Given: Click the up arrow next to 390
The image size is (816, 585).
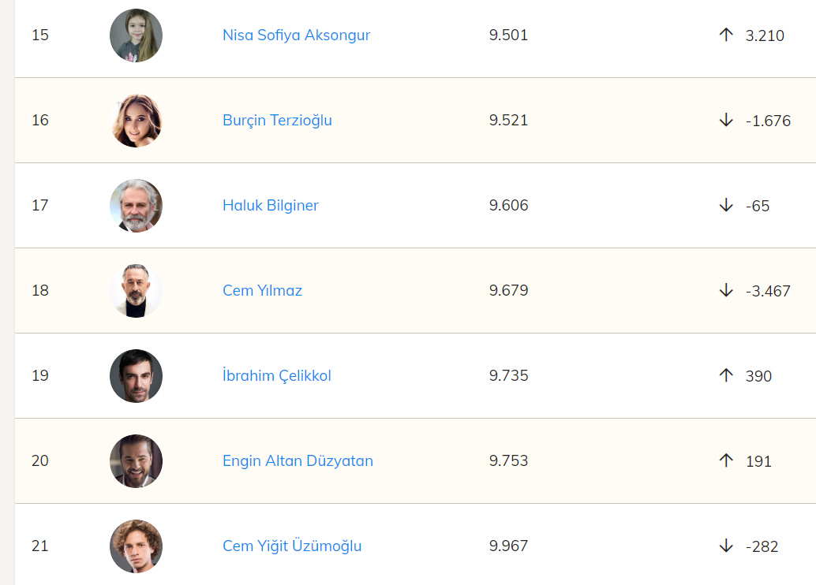Looking at the screenshot, I should pos(726,376).
